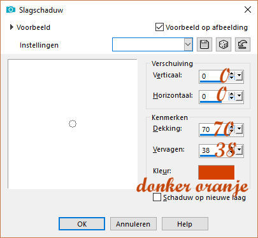Click the Vervagen value field showing 38

[x=214, y=150]
